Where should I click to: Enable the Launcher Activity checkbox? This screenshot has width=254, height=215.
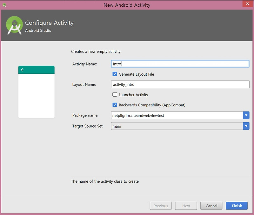115,94
